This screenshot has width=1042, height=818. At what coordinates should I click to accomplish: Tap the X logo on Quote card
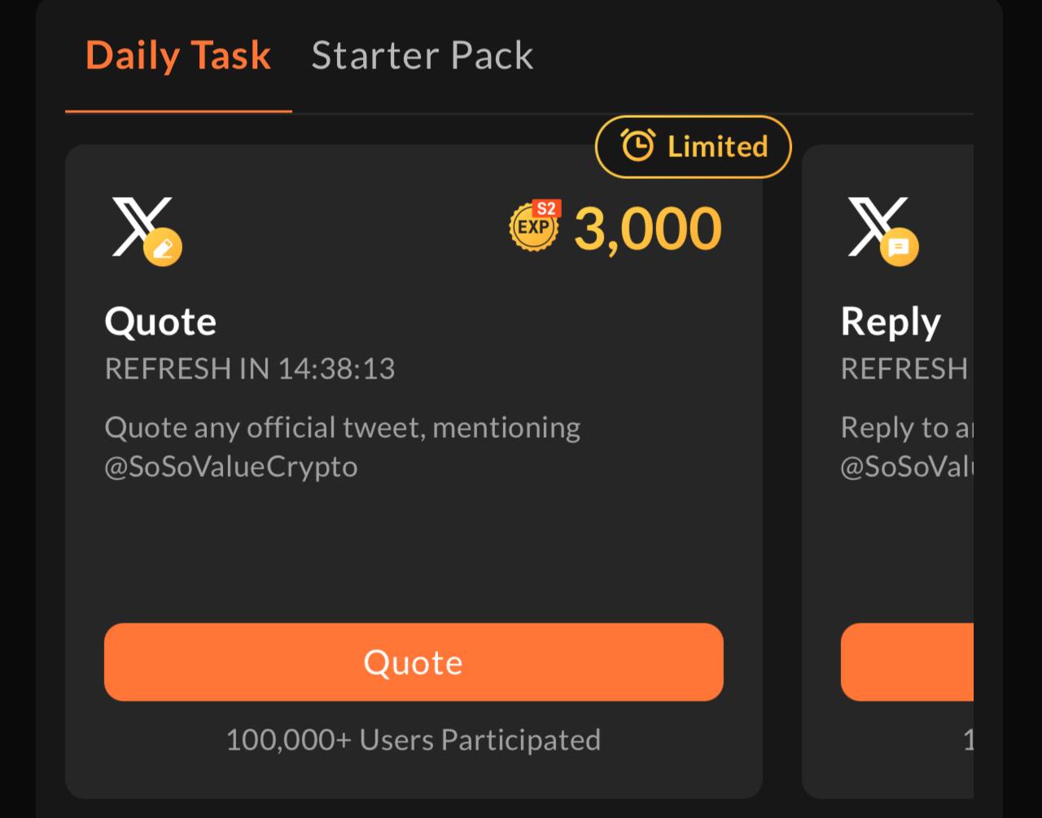[138, 225]
